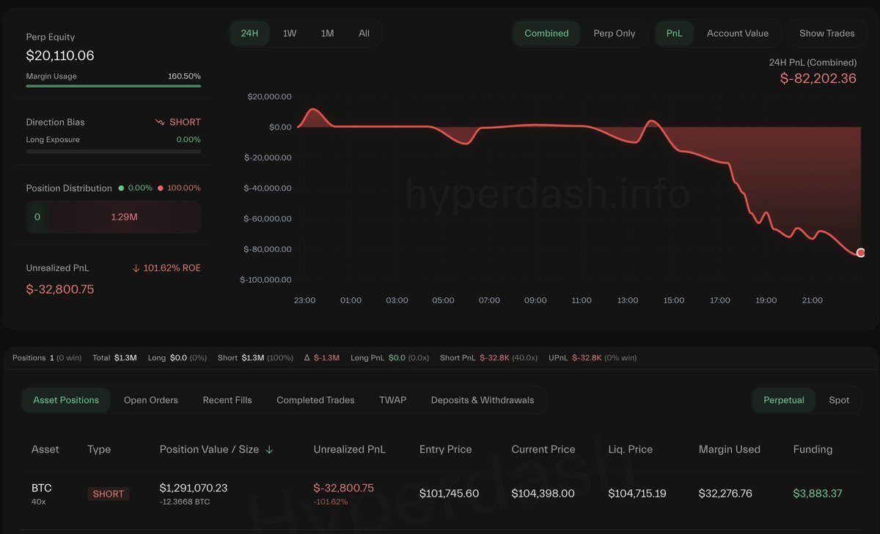Viewport: 880px width, 534px height.
Task: Switch to Perp Only view
Action: pyautogui.click(x=615, y=34)
